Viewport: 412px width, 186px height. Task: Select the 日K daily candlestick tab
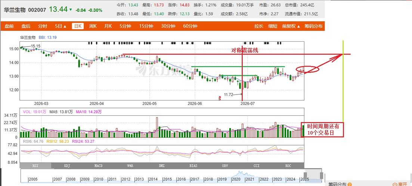point(78,26)
